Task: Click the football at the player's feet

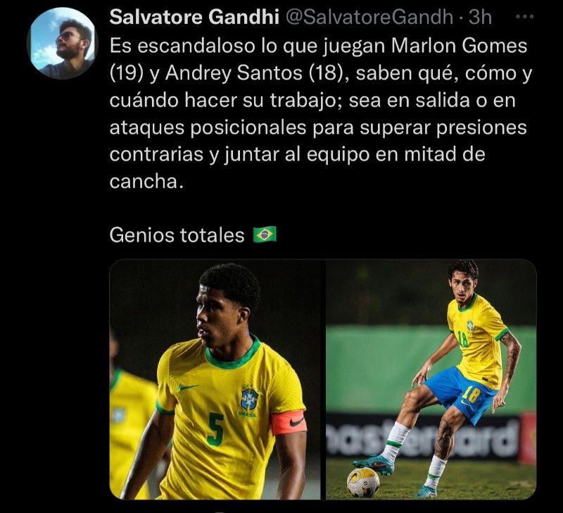Action: [363, 482]
